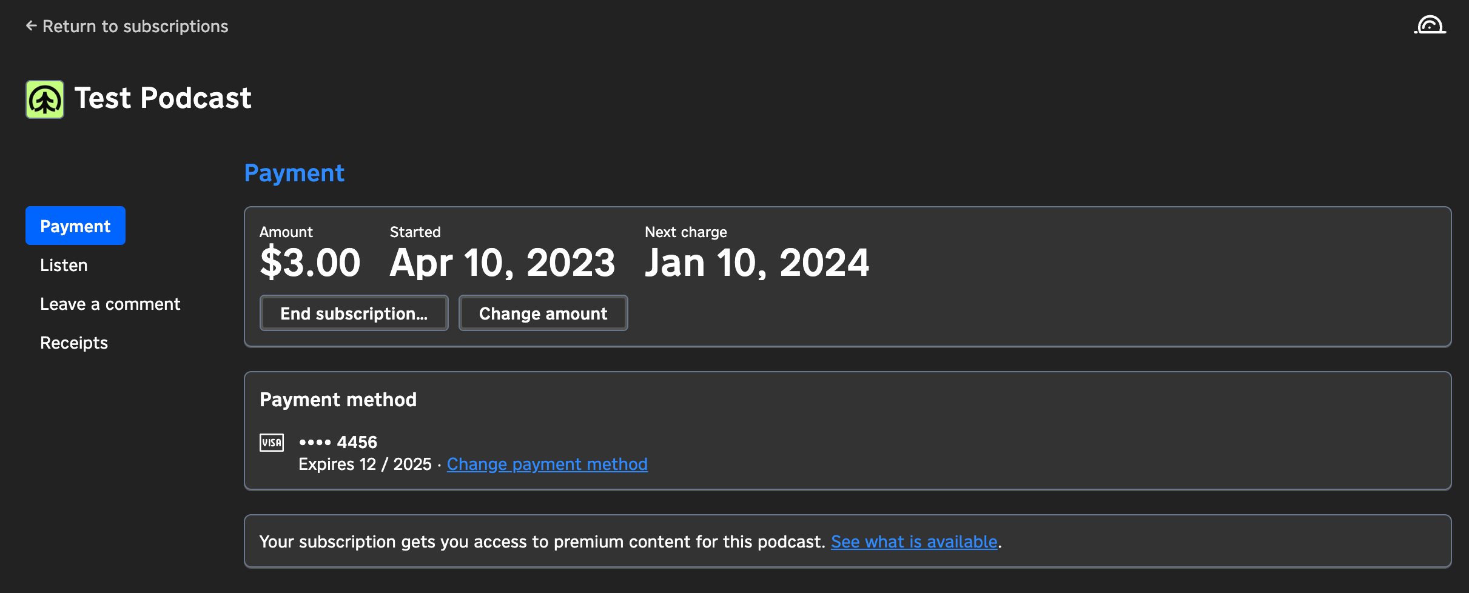1469x593 pixels.
Task: Click the blue Payment heading
Action: [x=294, y=173]
